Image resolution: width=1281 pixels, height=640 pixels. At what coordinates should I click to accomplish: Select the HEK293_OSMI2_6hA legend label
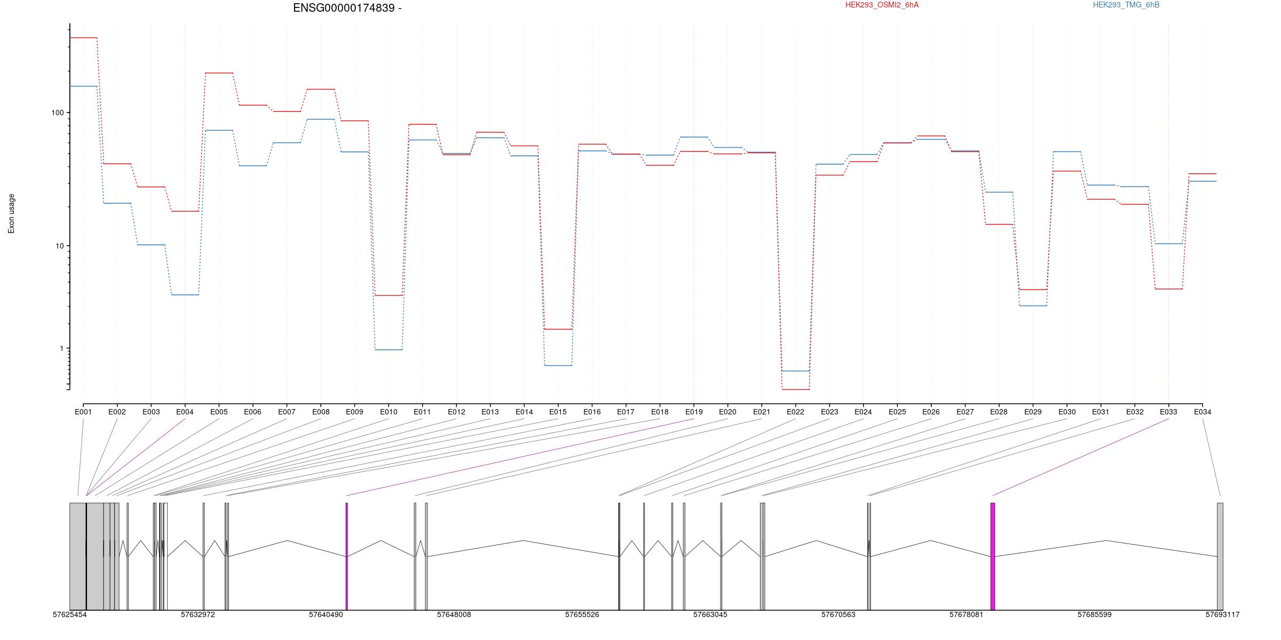click(882, 5)
